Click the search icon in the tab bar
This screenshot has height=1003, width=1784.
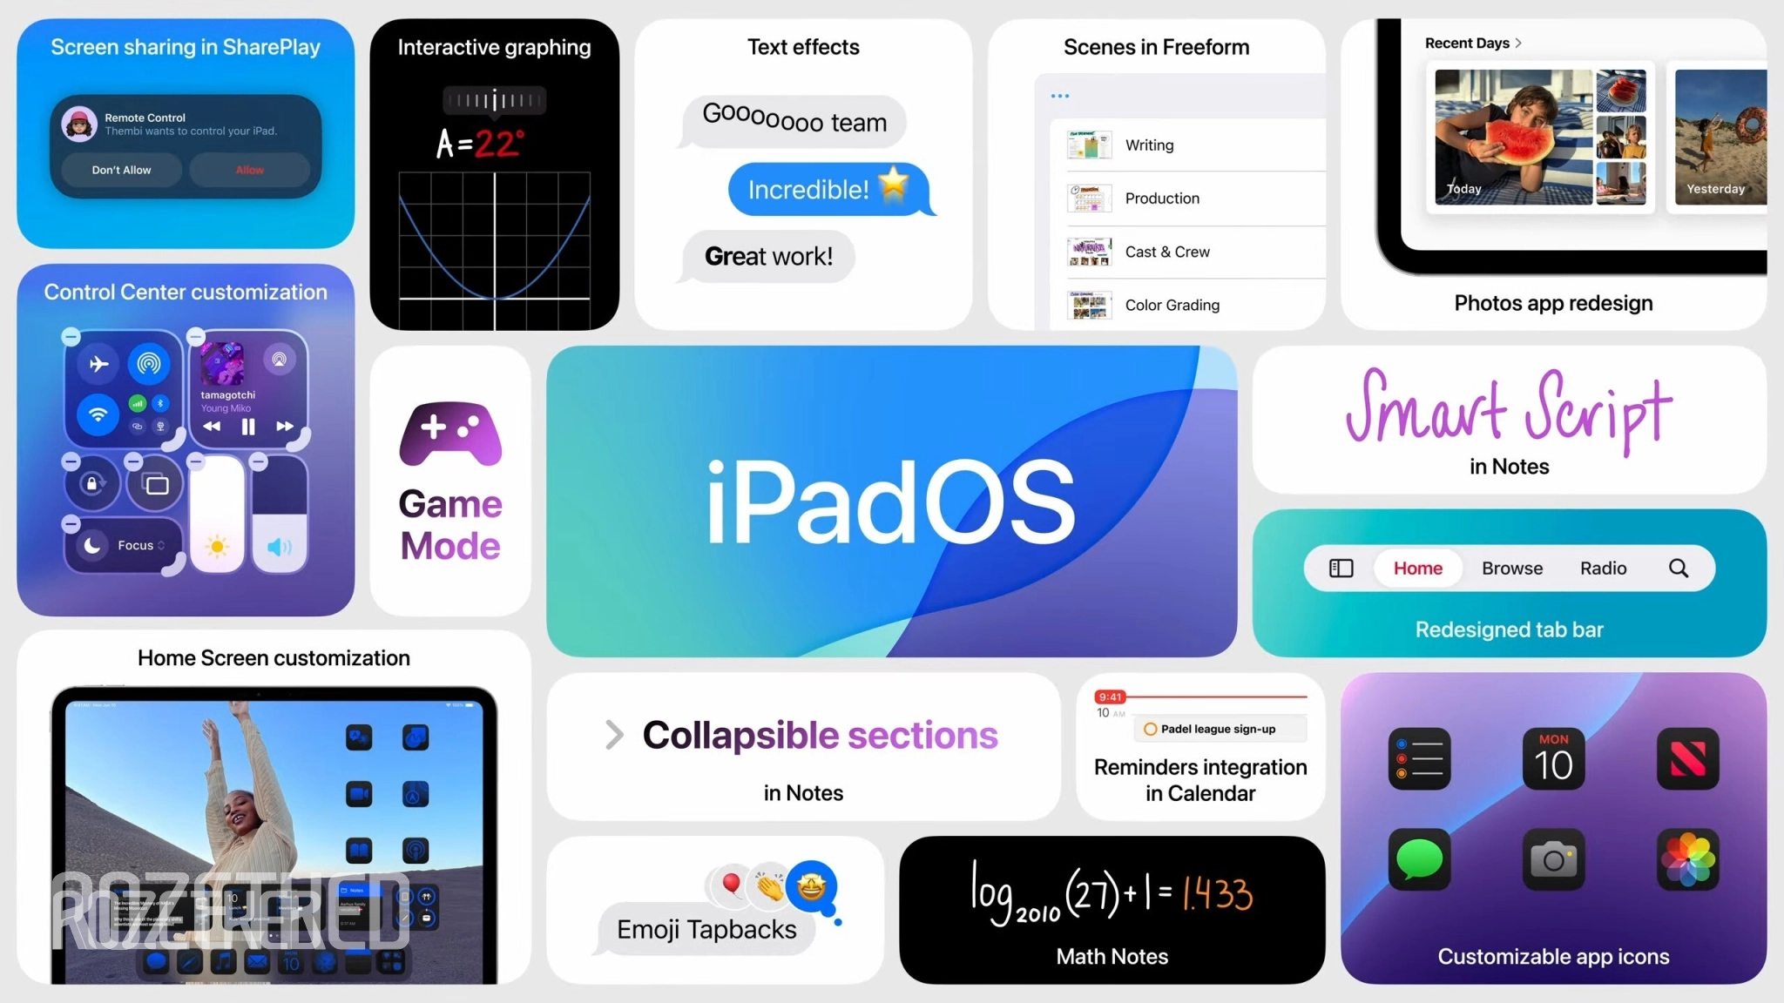(1679, 567)
